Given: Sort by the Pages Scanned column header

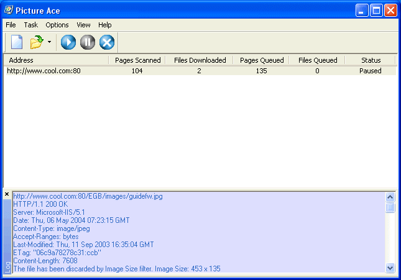Looking at the screenshot, I should 137,60.
